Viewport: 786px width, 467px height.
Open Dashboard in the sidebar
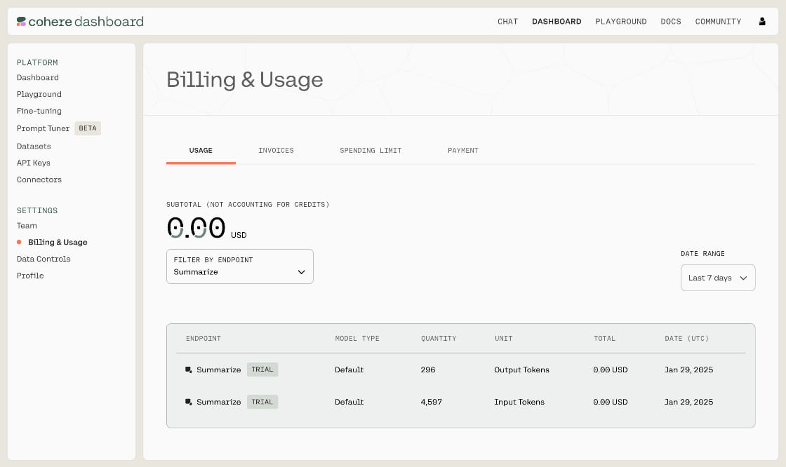(38, 77)
